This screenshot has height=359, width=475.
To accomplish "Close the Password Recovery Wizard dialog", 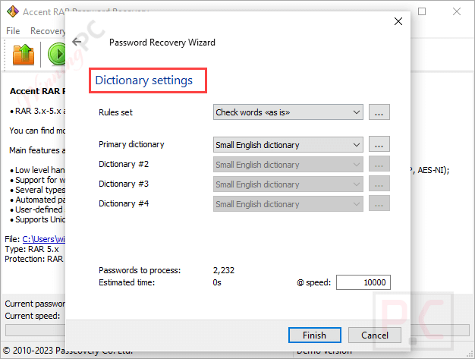I will 398,21.
